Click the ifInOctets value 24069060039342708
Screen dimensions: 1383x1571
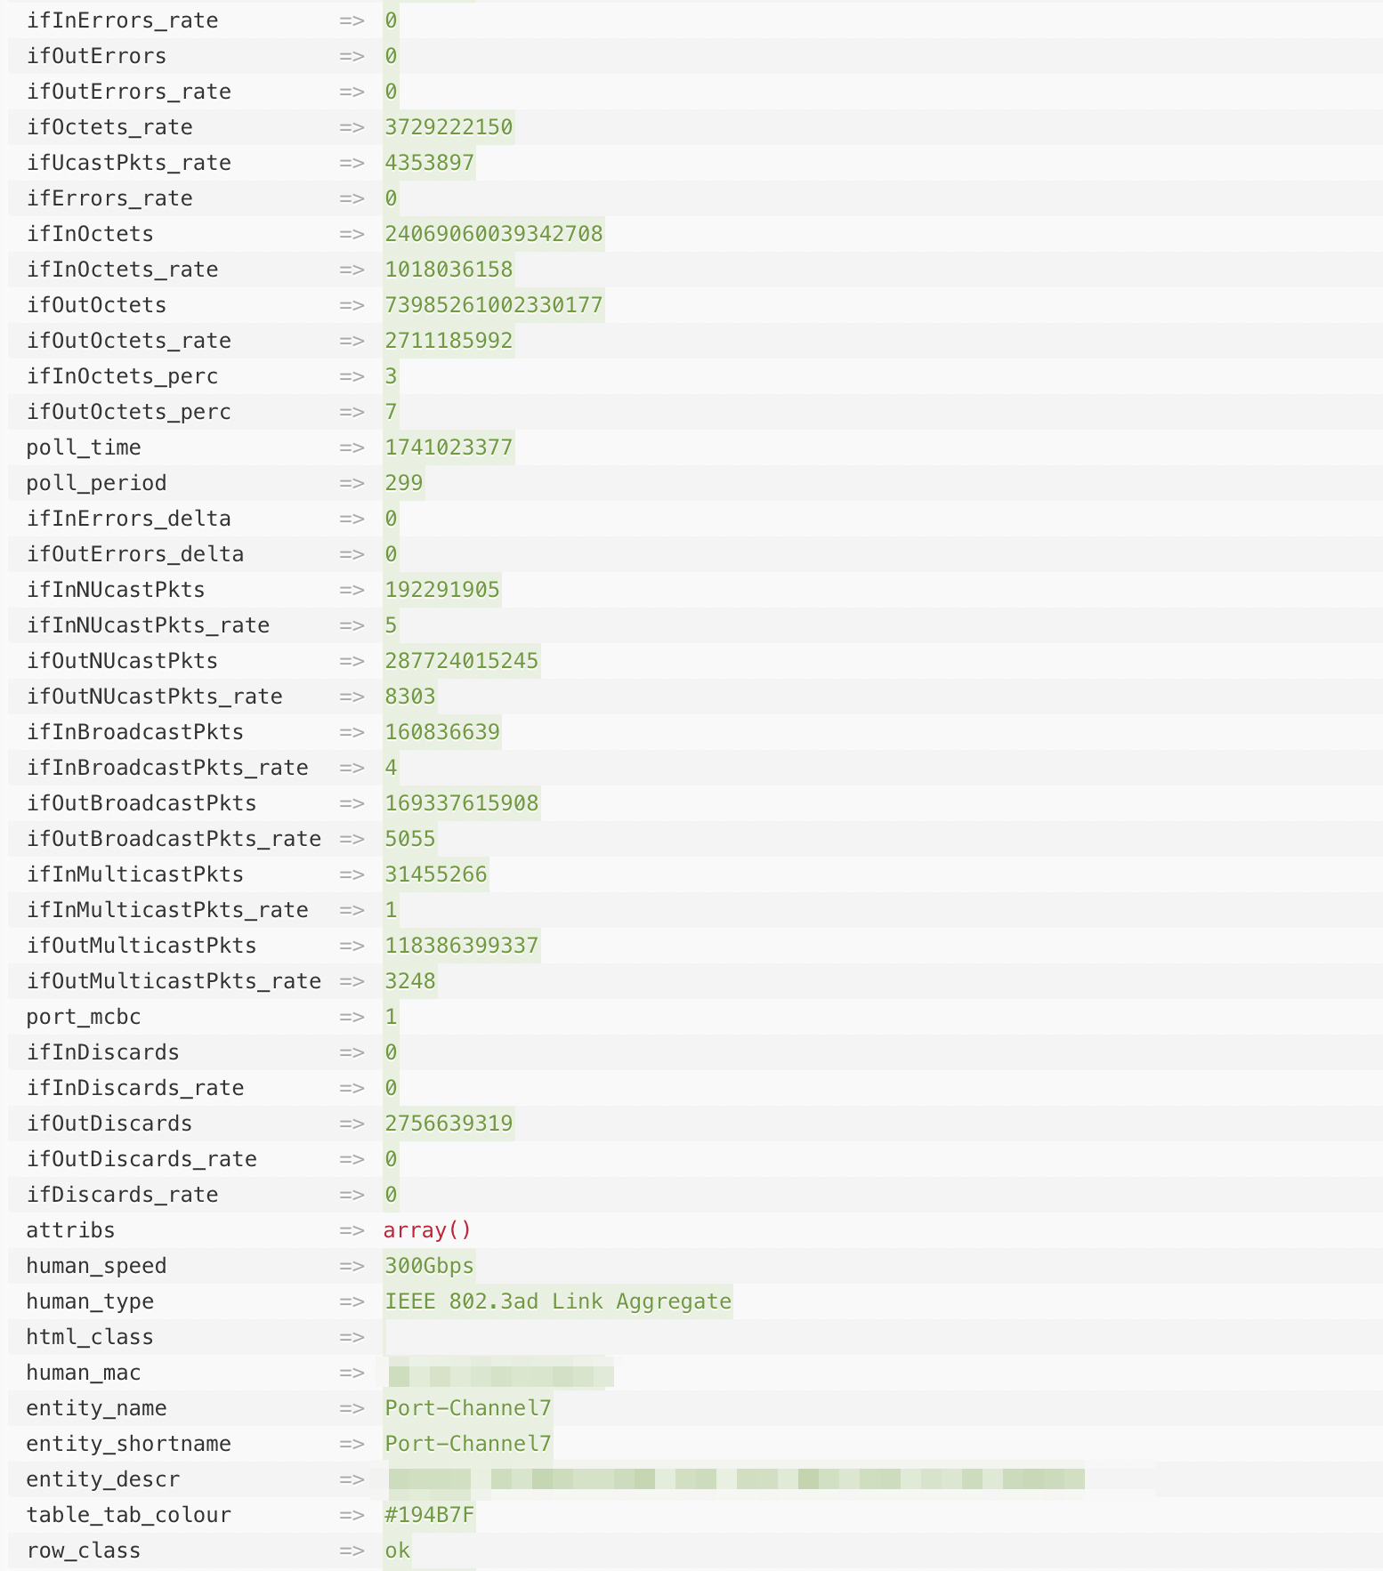tap(493, 234)
